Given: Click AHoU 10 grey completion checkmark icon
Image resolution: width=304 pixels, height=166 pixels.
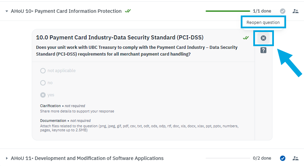Looking at the screenshot, I should pos(283,11).
